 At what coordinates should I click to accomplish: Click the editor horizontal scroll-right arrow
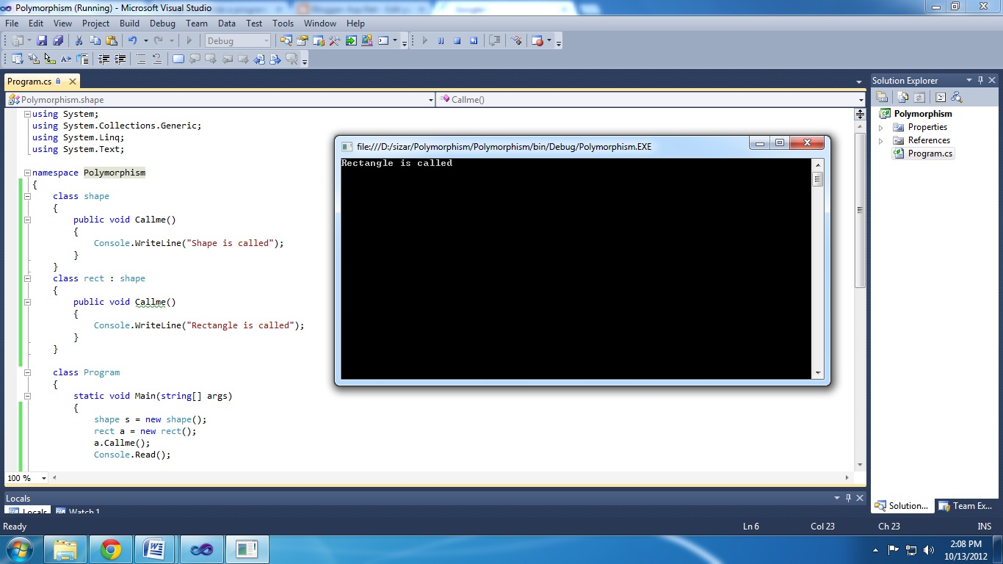coord(847,478)
